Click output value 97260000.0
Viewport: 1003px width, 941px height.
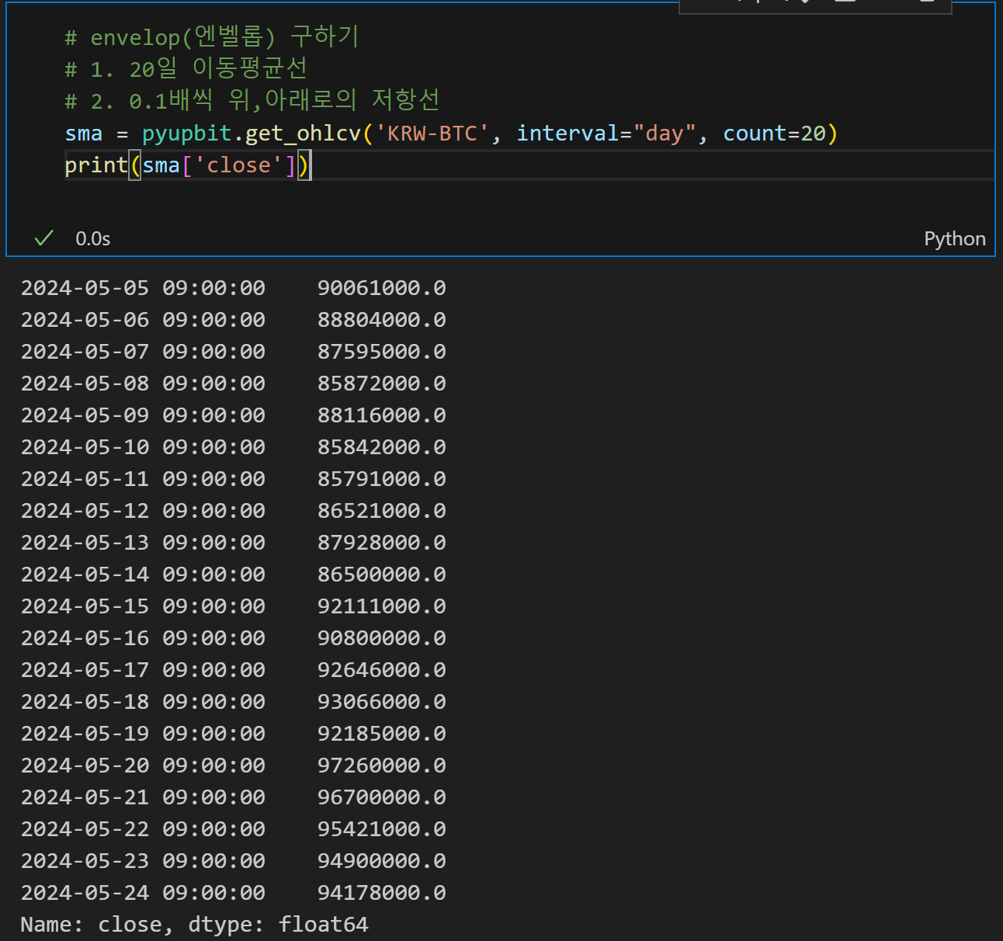point(382,766)
